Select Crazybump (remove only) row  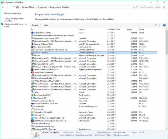tap(94, 127)
